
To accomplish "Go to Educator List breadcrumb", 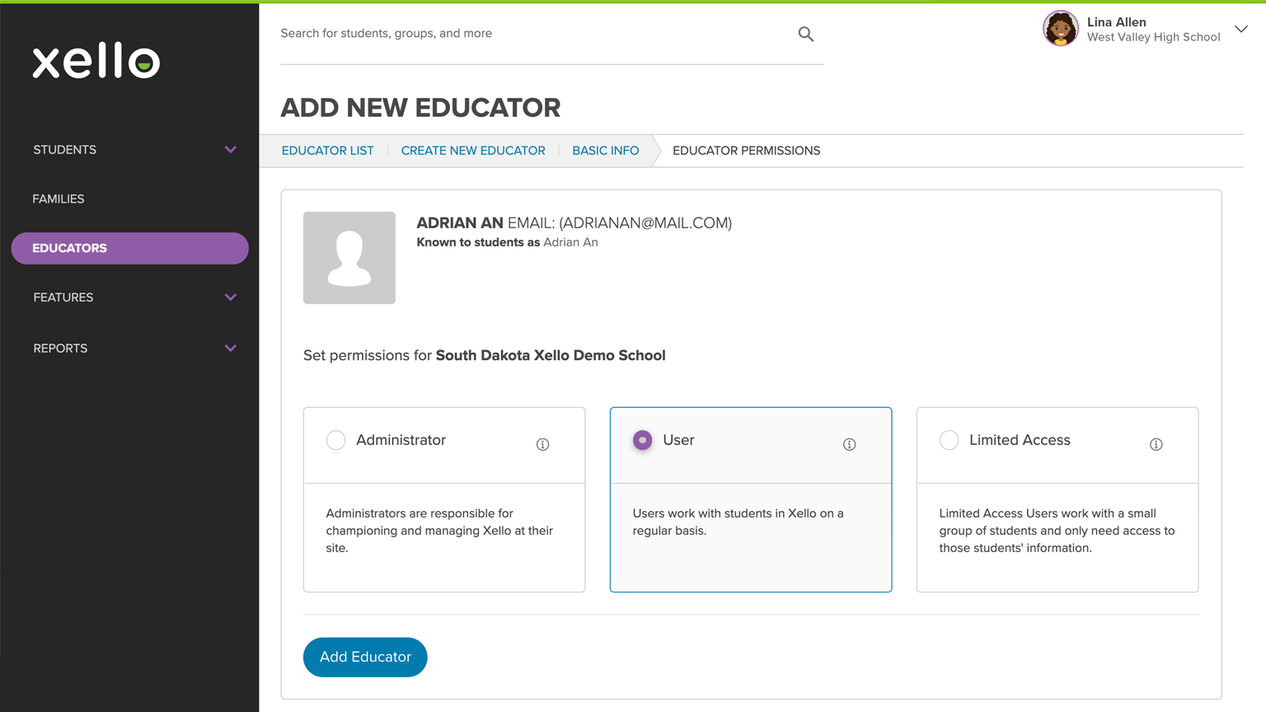I will pos(327,151).
